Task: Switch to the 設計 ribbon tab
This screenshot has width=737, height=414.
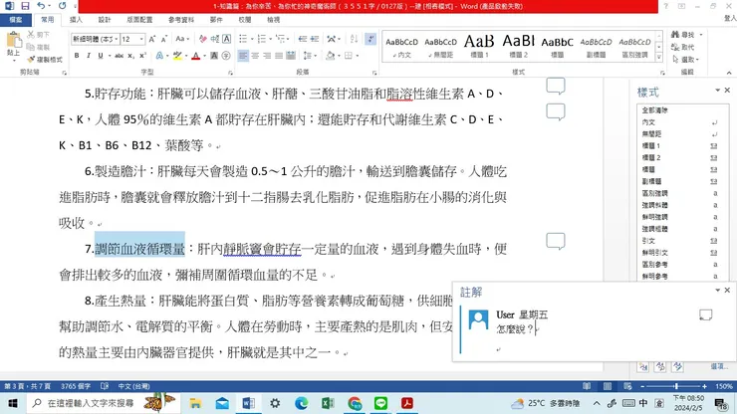Action: pos(105,20)
